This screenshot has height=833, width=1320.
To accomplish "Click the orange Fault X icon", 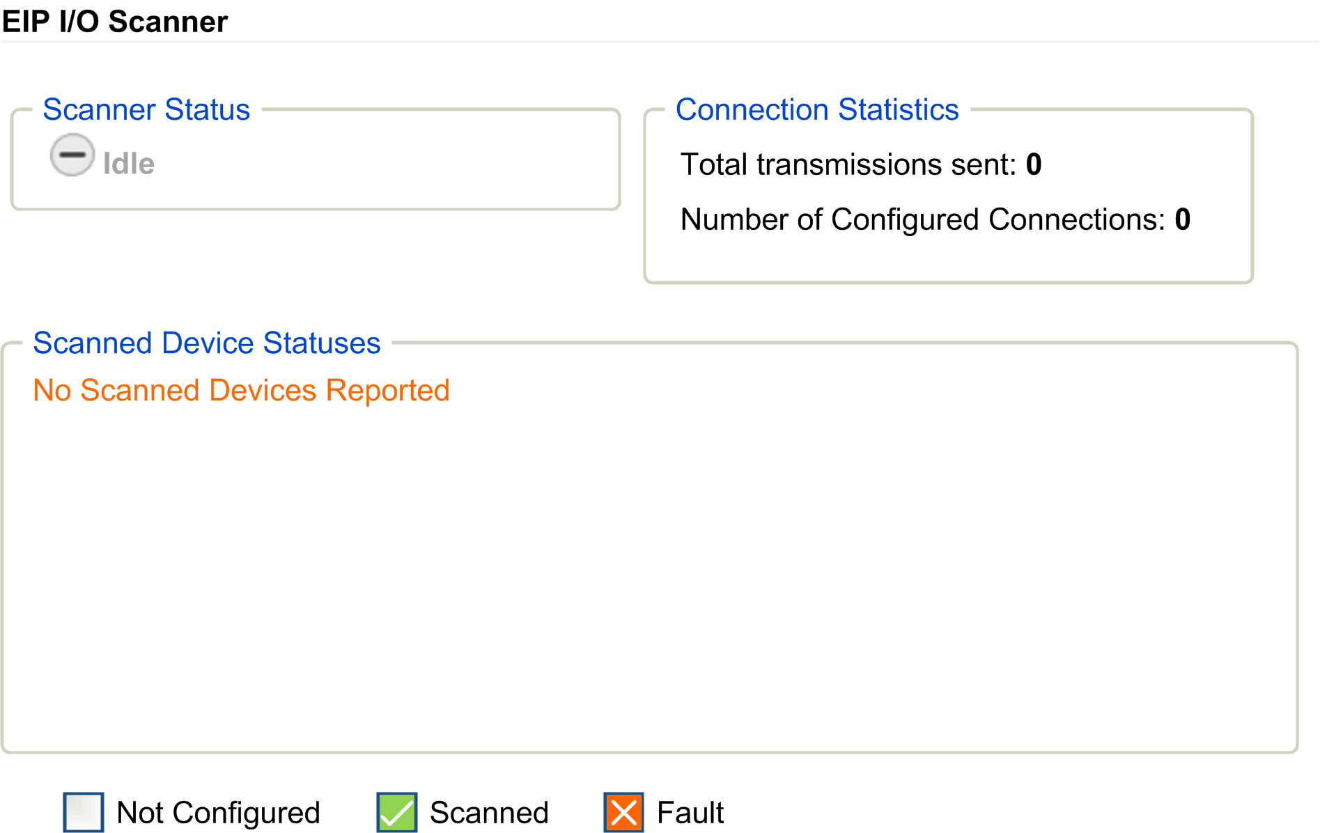I will (623, 812).
